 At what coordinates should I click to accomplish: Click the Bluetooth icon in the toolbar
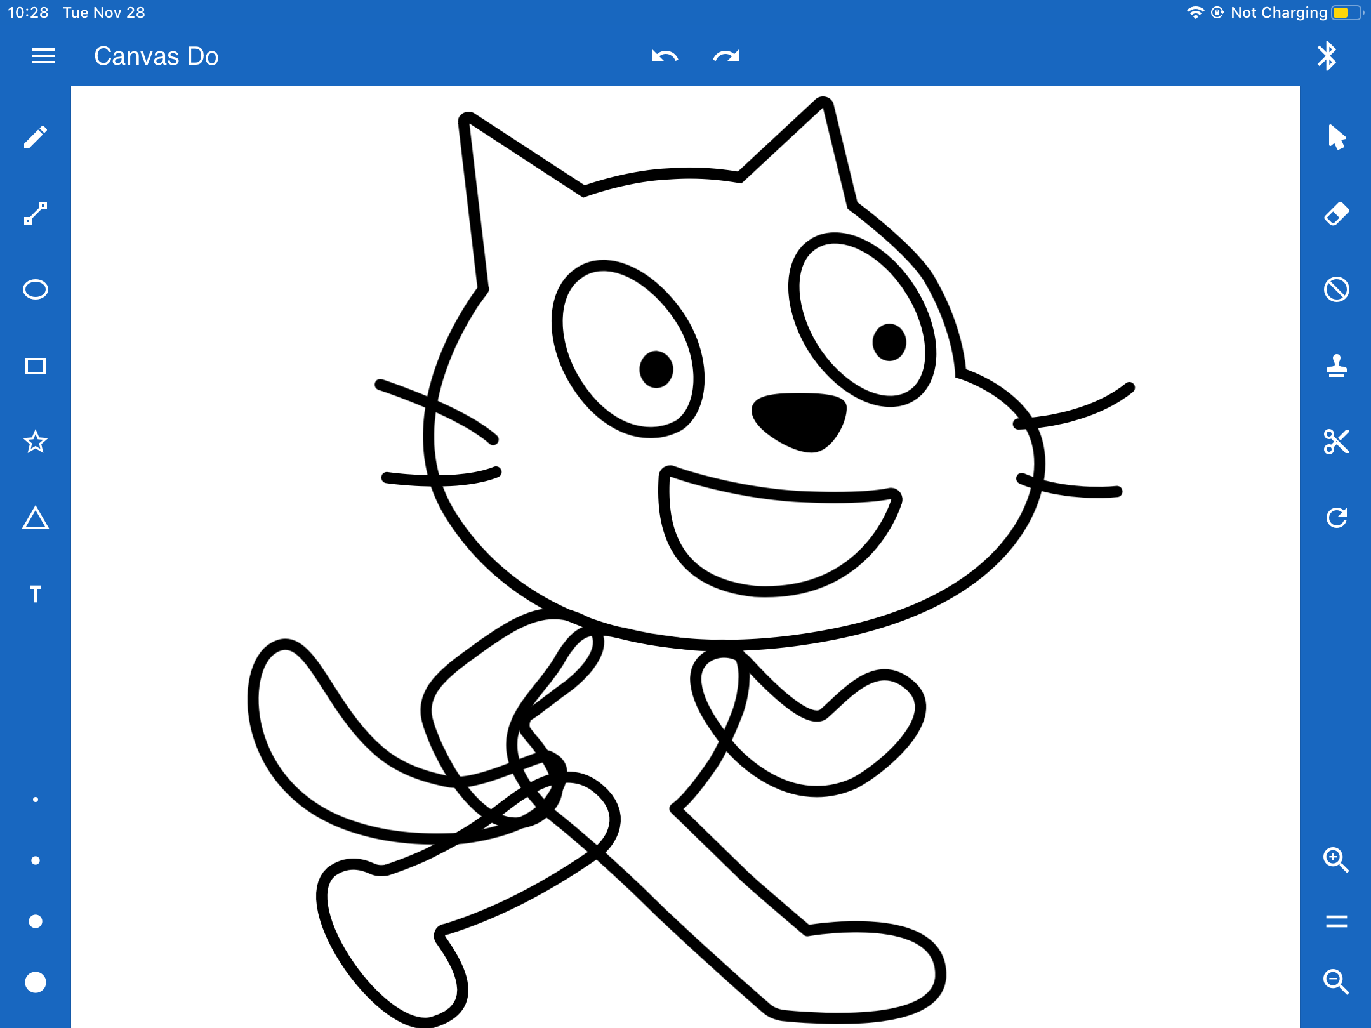click(x=1328, y=56)
